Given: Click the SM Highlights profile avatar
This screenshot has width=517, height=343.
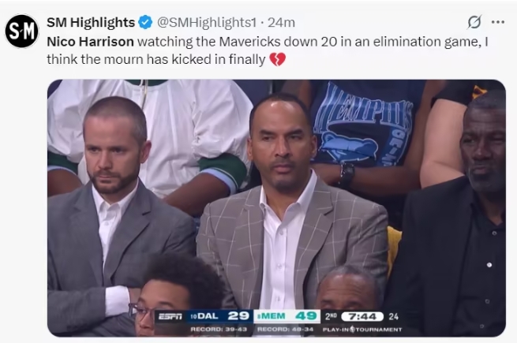Looking at the screenshot, I should (22, 32).
